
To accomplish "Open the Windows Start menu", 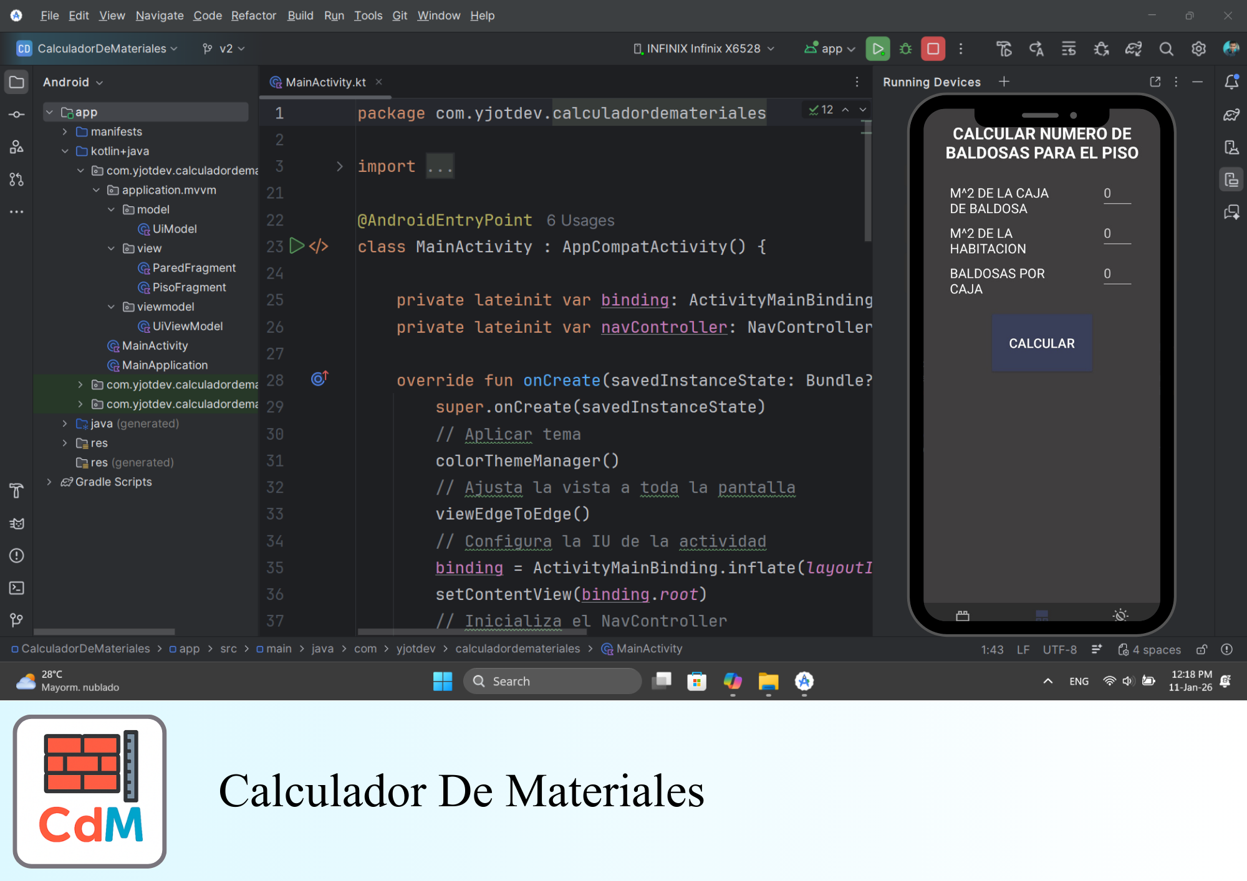I will pos(443,681).
